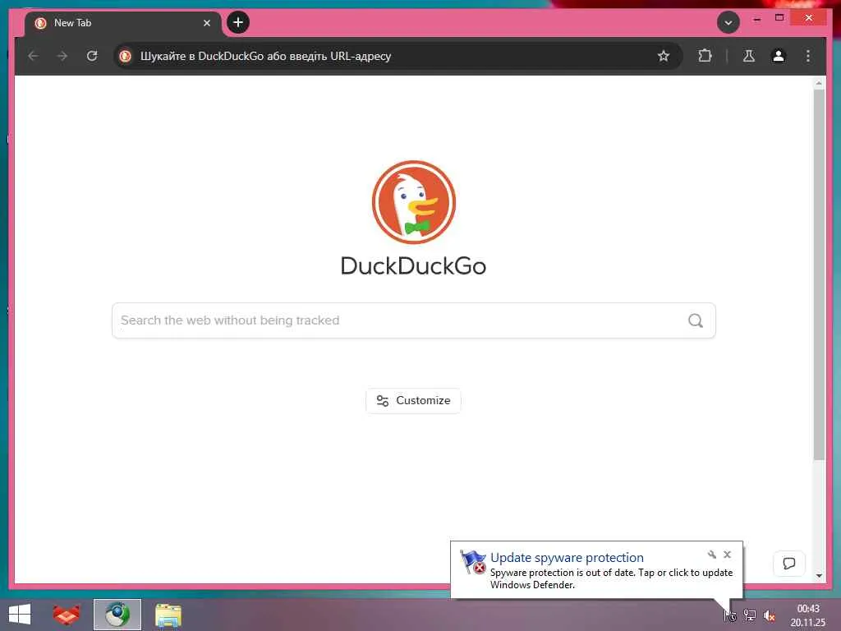Click the Action Center flag tray icon
The height and width of the screenshot is (631, 841).
(x=730, y=616)
